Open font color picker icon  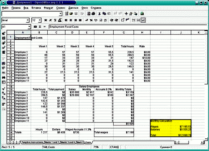point(60,20)
